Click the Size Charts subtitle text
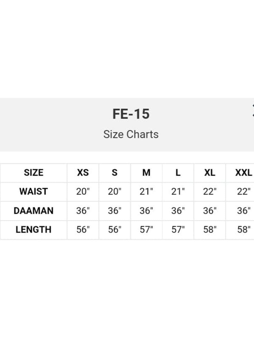Screen dimensions: 254x354 (x=131, y=134)
